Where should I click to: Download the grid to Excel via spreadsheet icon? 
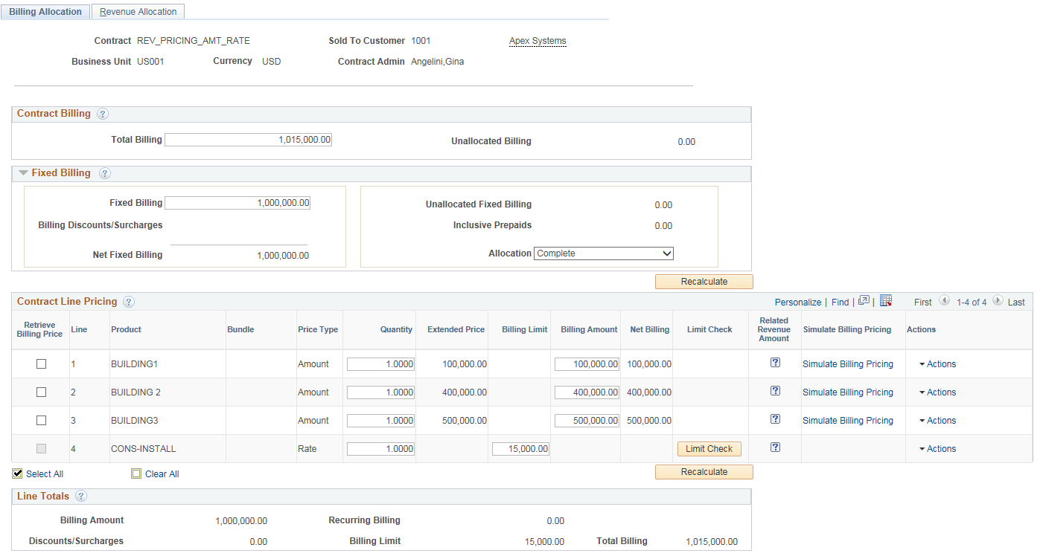(886, 301)
